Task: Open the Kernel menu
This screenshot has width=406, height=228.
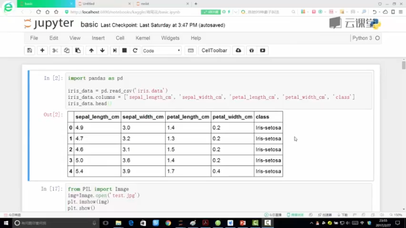Action: pos(143,38)
